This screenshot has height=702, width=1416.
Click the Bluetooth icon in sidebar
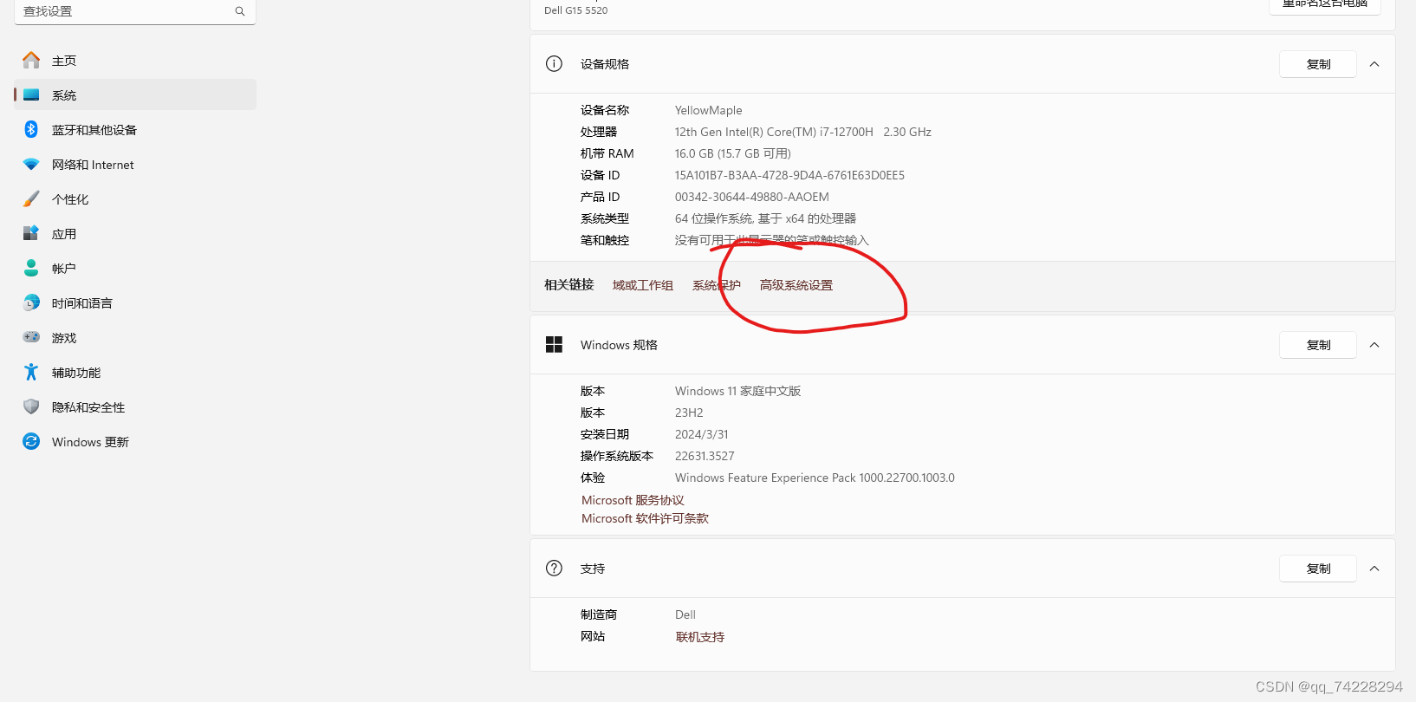[31, 129]
